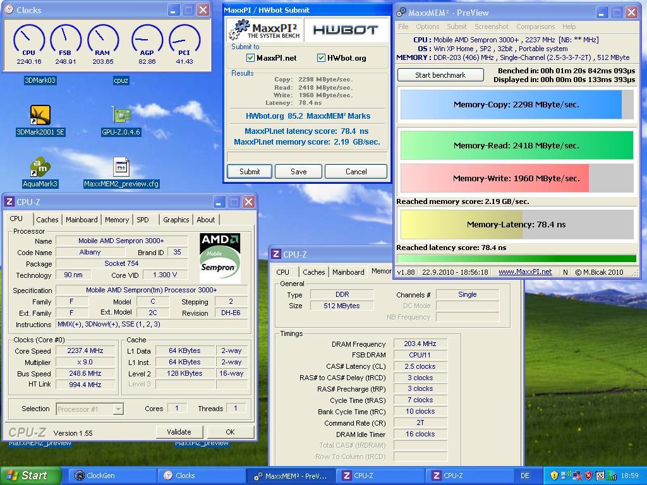This screenshot has height=485, width=647.
Task: Open the www.MaxxPI.net link
Action: [525, 272]
